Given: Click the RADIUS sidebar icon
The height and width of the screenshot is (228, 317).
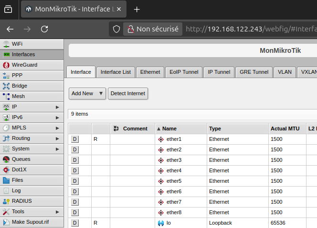Looking at the screenshot, I should (6, 201).
